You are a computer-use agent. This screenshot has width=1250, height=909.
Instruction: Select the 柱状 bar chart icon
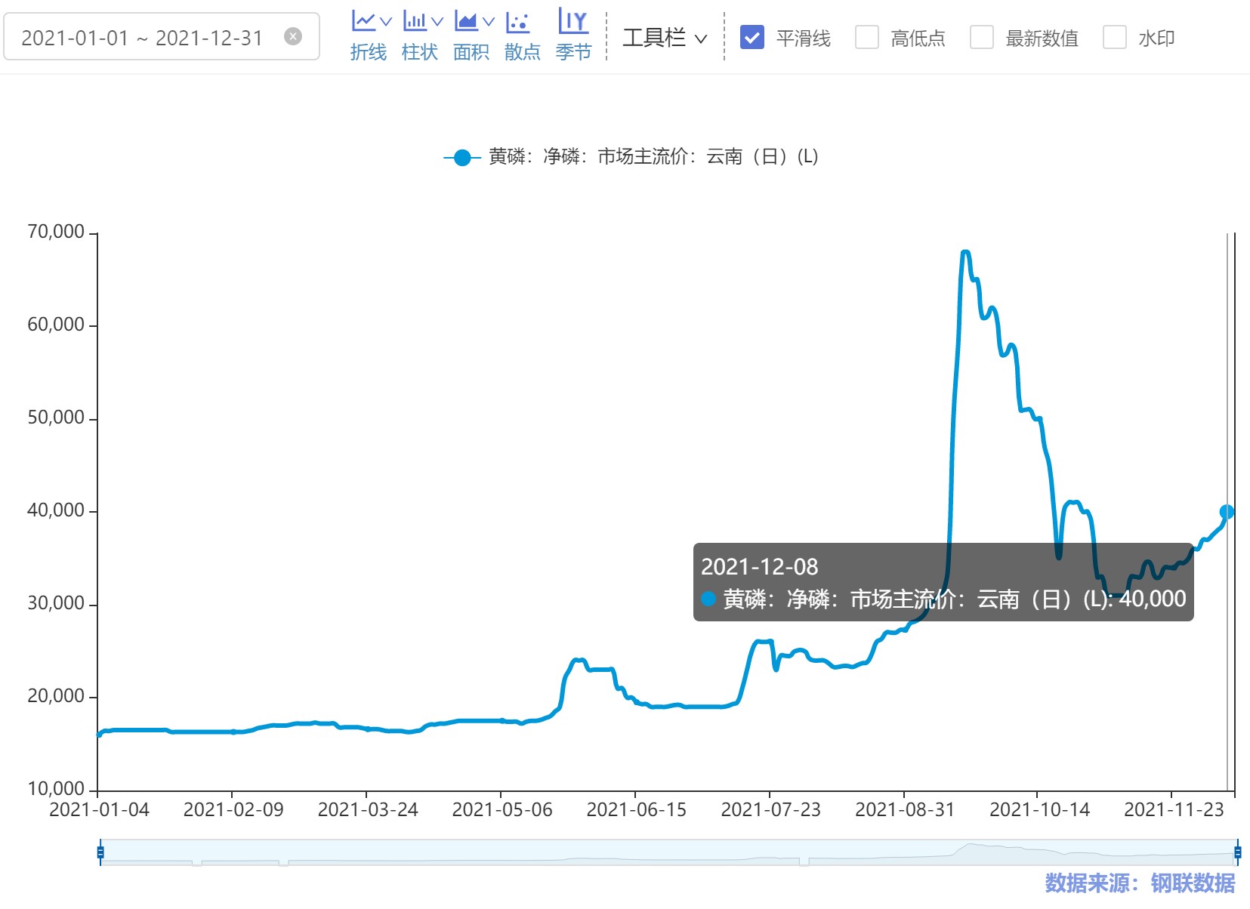click(x=415, y=21)
